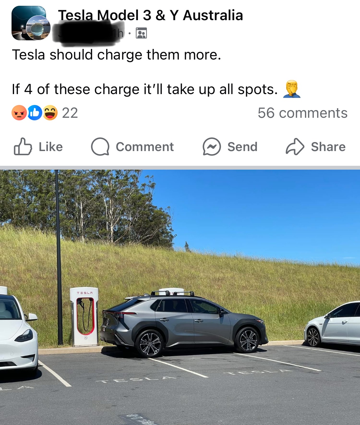The height and width of the screenshot is (425, 360).
Task: Tap the Like thumbs-up icon
Action: (23, 147)
